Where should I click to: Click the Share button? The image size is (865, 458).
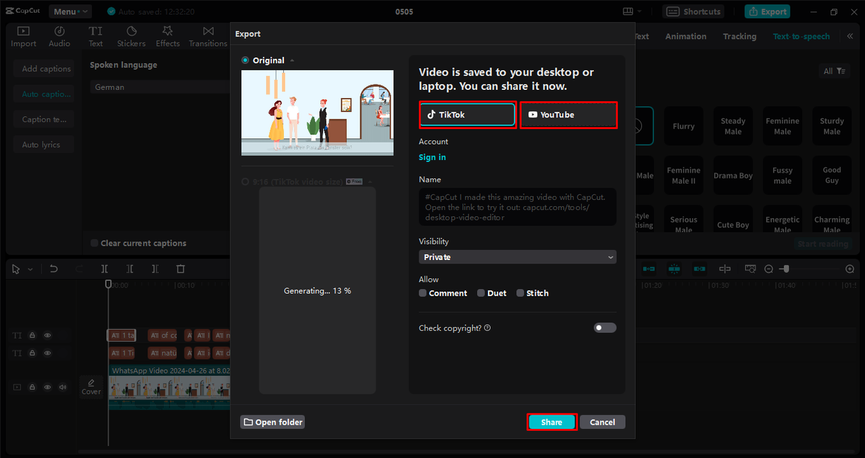551,422
